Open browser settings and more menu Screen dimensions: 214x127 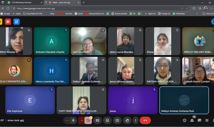[x=211, y=8]
